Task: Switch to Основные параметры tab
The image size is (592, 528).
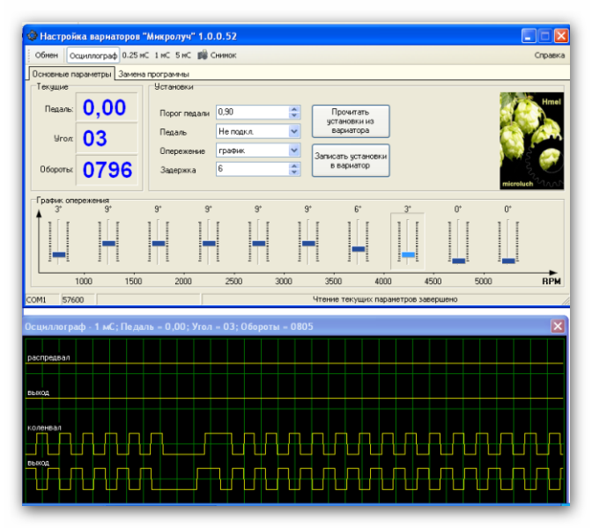Action: (x=71, y=74)
